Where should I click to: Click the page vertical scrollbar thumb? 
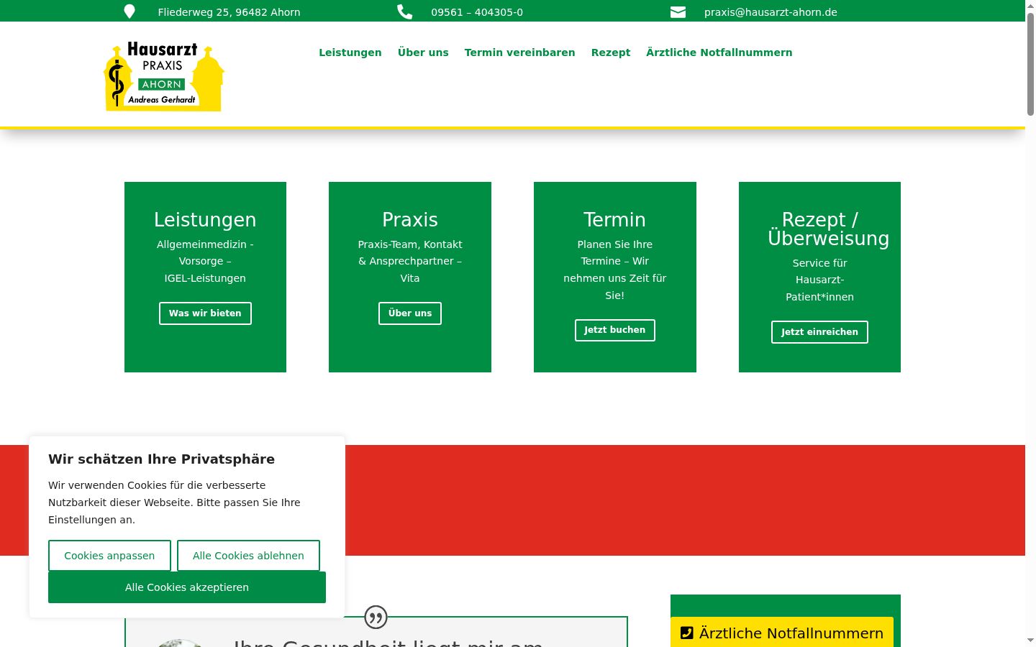(x=1030, y=63)
